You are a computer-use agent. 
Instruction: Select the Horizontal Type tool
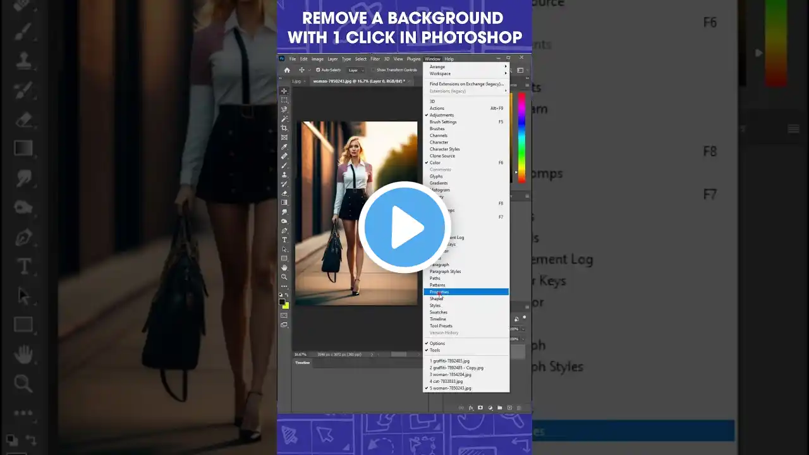tap(284, 240)
